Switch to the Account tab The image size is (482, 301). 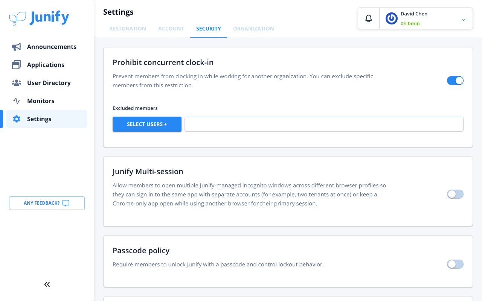click(171, 29)
